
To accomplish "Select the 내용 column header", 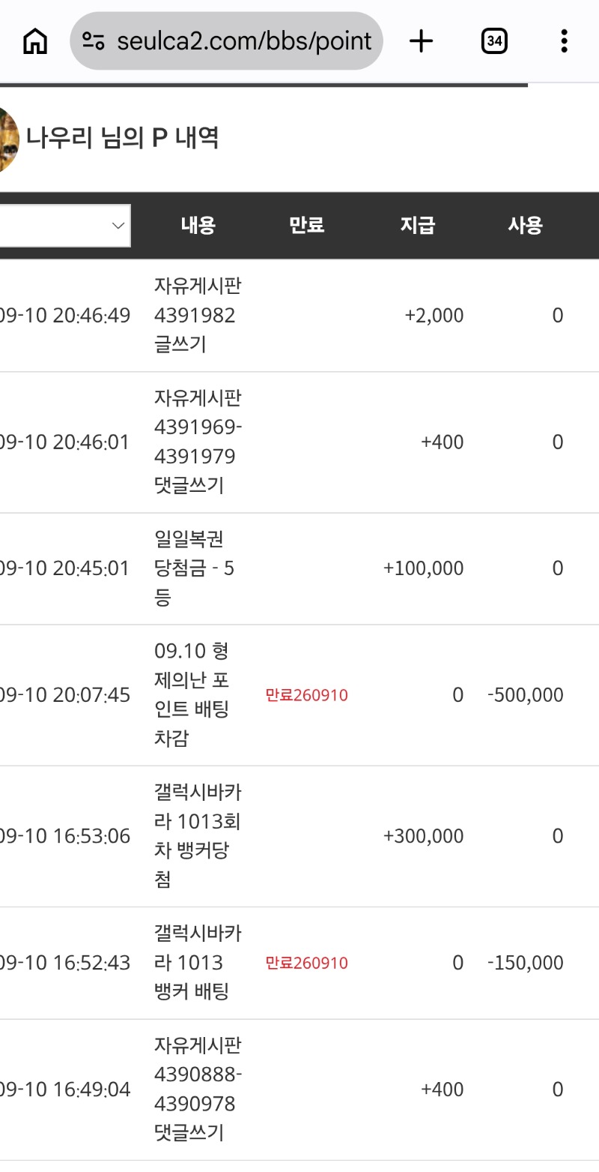I will [x=198, y=225].
